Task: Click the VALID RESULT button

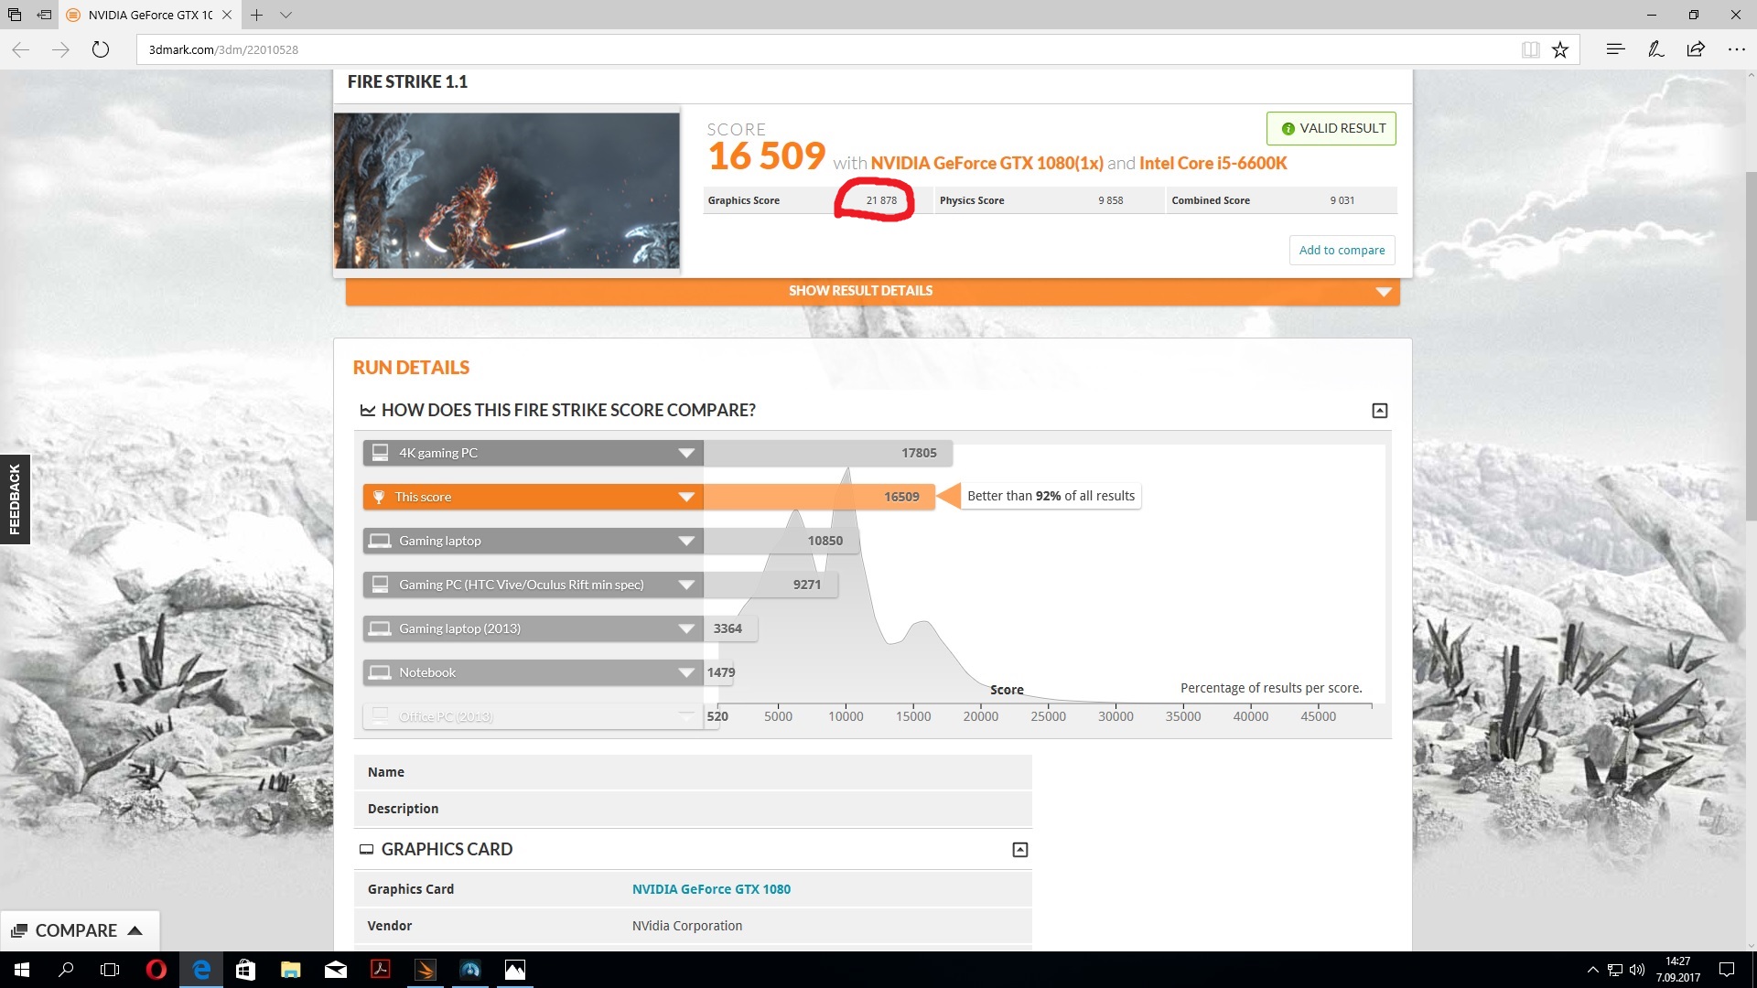Action: coord(1331,128)
